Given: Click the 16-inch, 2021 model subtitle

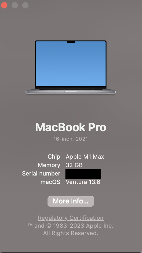Looking at the screenshot, I should click(x=70, y=139).
